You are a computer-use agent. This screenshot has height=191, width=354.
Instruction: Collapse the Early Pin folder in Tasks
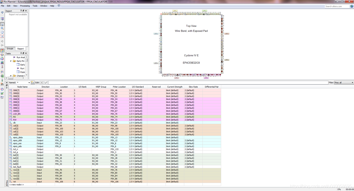pyautogui.click(x=11, y=61)
